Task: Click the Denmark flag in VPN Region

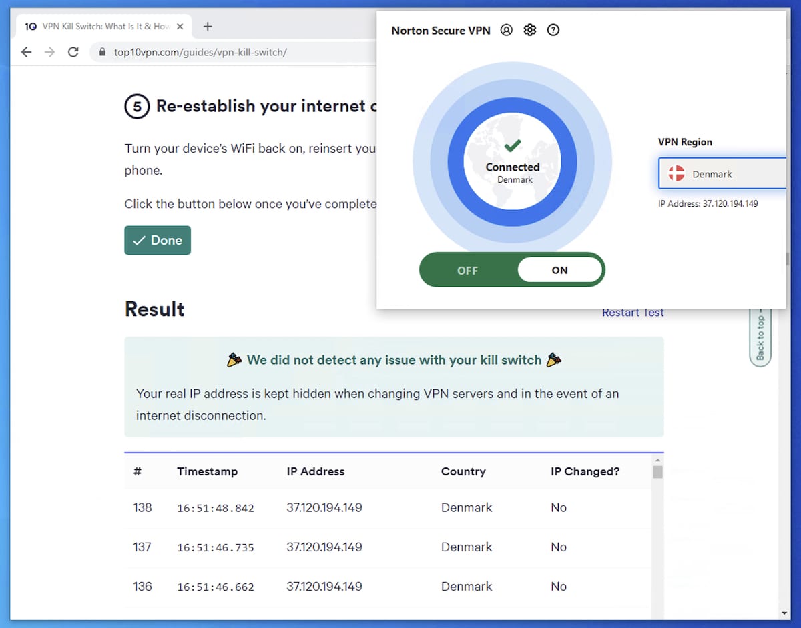Action: click(x=676, y=173)
